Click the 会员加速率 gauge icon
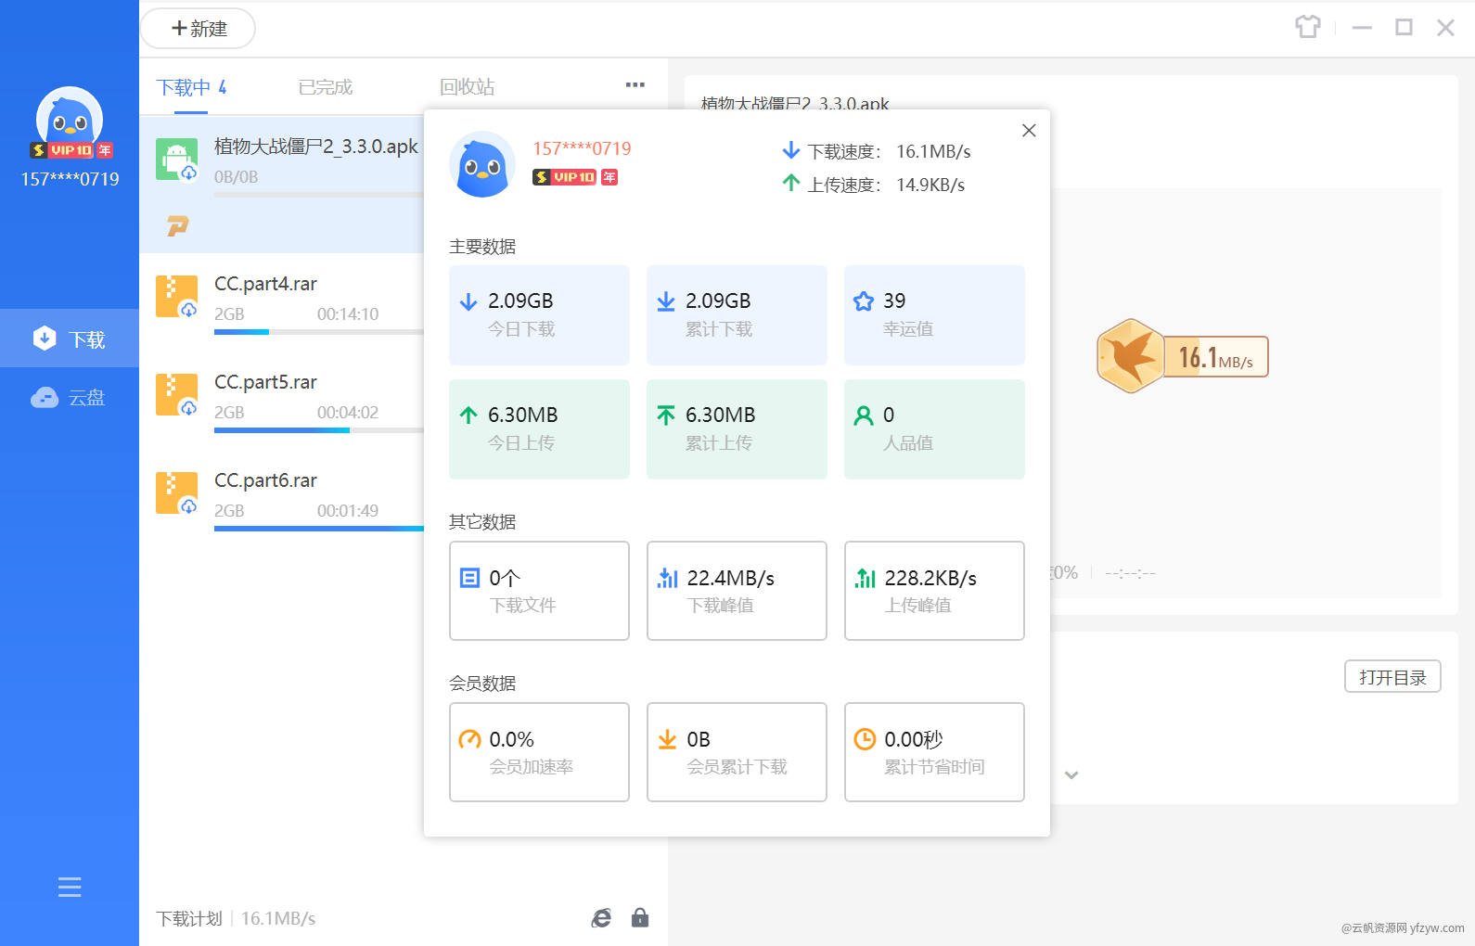This screenshot has height=946, width=1475. 470,739
